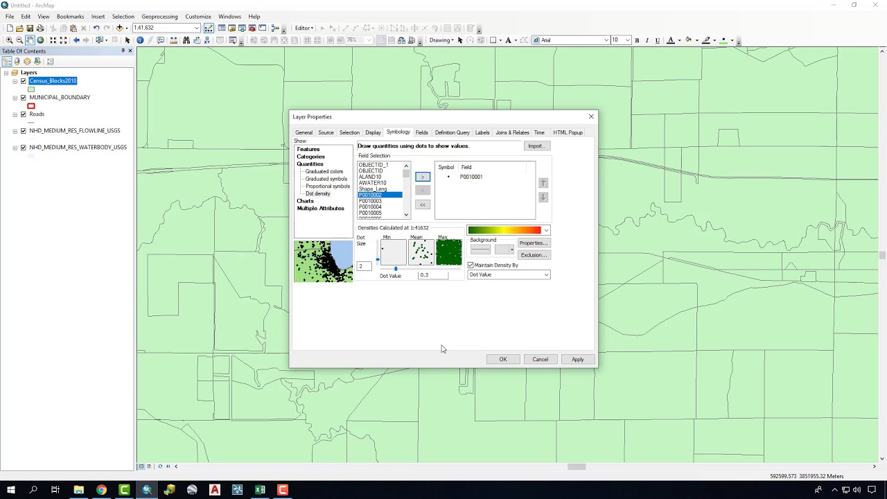The width and height of the screenshot is (887, 499).
Task: Click the Dot Value horizontal slider handle
Action: [396, 269]
